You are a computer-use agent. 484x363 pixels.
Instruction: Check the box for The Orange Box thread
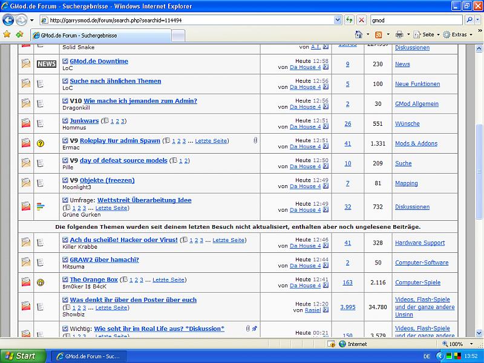(x=65, y=280)
